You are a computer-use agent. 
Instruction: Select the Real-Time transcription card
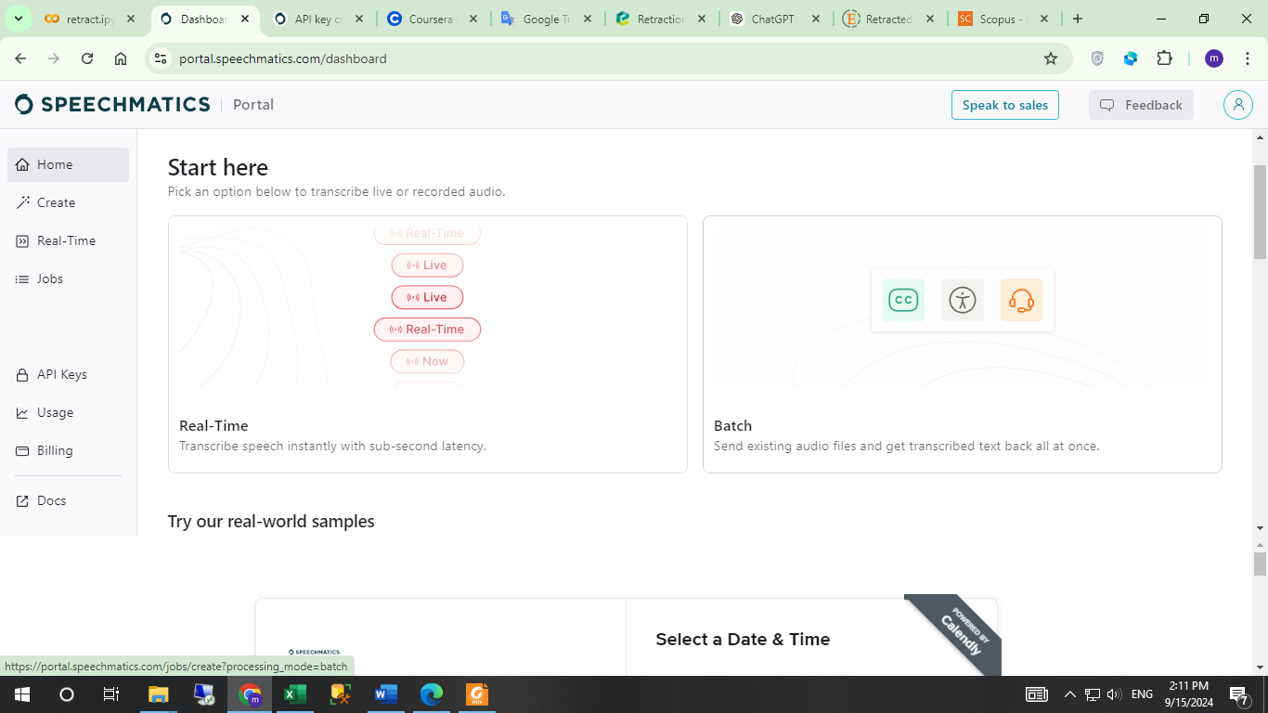pos(428,344)
